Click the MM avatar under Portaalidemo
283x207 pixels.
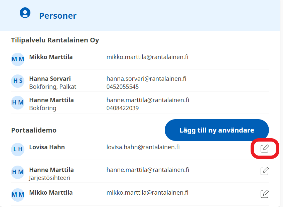18,194
